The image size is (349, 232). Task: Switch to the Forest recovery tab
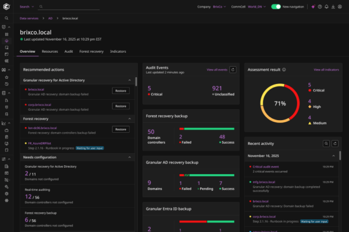(x=91, y=52)
